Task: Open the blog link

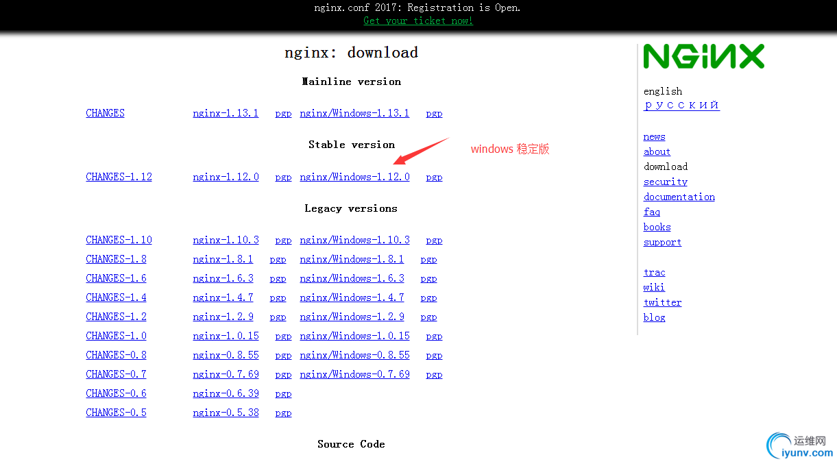Action: [x=654, y=318]
